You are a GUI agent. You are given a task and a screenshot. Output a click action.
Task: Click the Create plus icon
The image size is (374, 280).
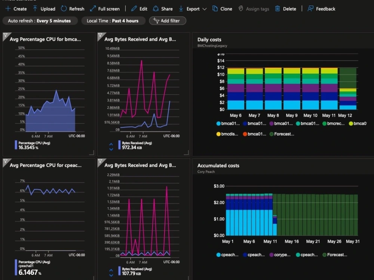coord(8,9)
